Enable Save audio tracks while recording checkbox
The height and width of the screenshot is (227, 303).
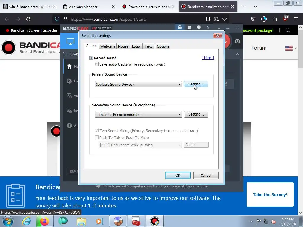point(97,64)
